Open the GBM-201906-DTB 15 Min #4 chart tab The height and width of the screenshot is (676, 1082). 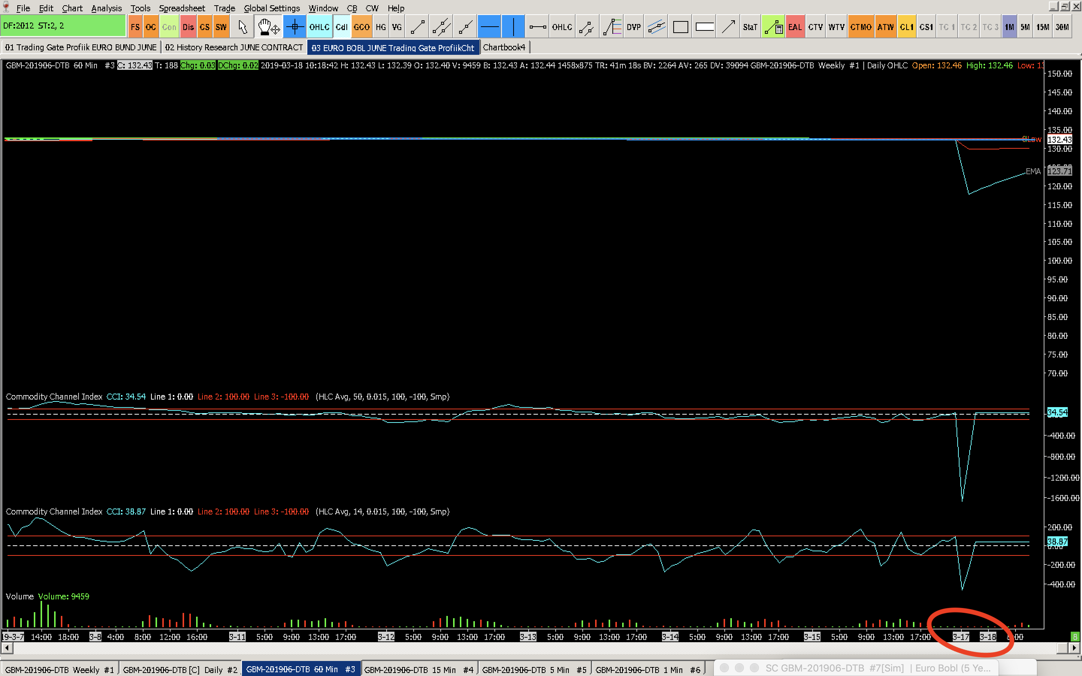[x=419, y=669]
